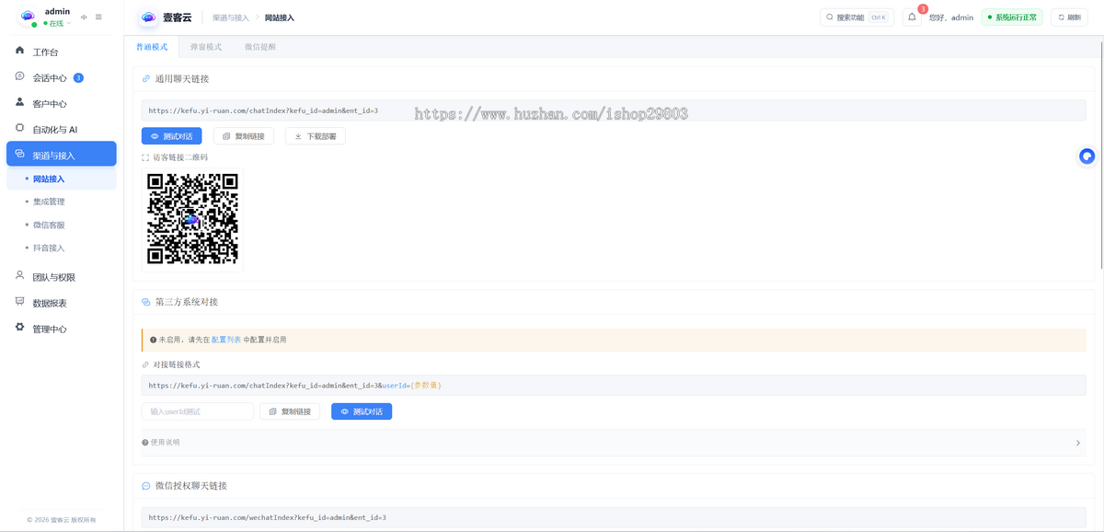This screenshot has height=532, width=1104.
Task: Open 会话中心 via its chat bubble icon
Action: pos(19,76)
